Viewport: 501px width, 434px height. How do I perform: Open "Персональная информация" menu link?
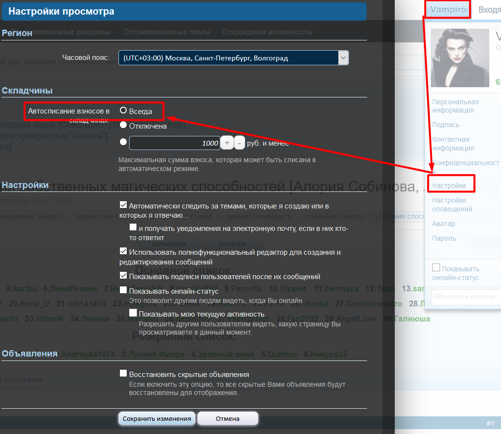point(455,106)
